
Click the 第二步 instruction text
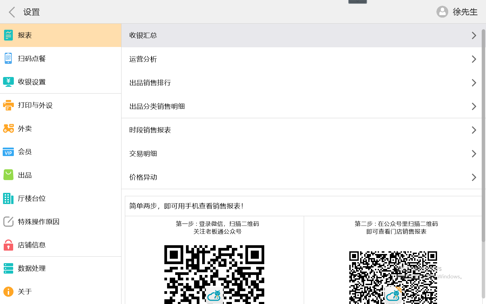point(396,228)
